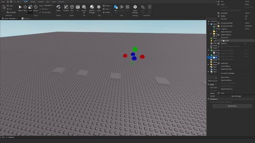
Task: Expand the last Explorer tree node
Action: coord(209,71)
